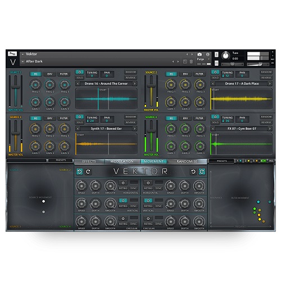Click the Source 1 cyan waveform display
Screen dimensions: 281x281
click(106, 99)
